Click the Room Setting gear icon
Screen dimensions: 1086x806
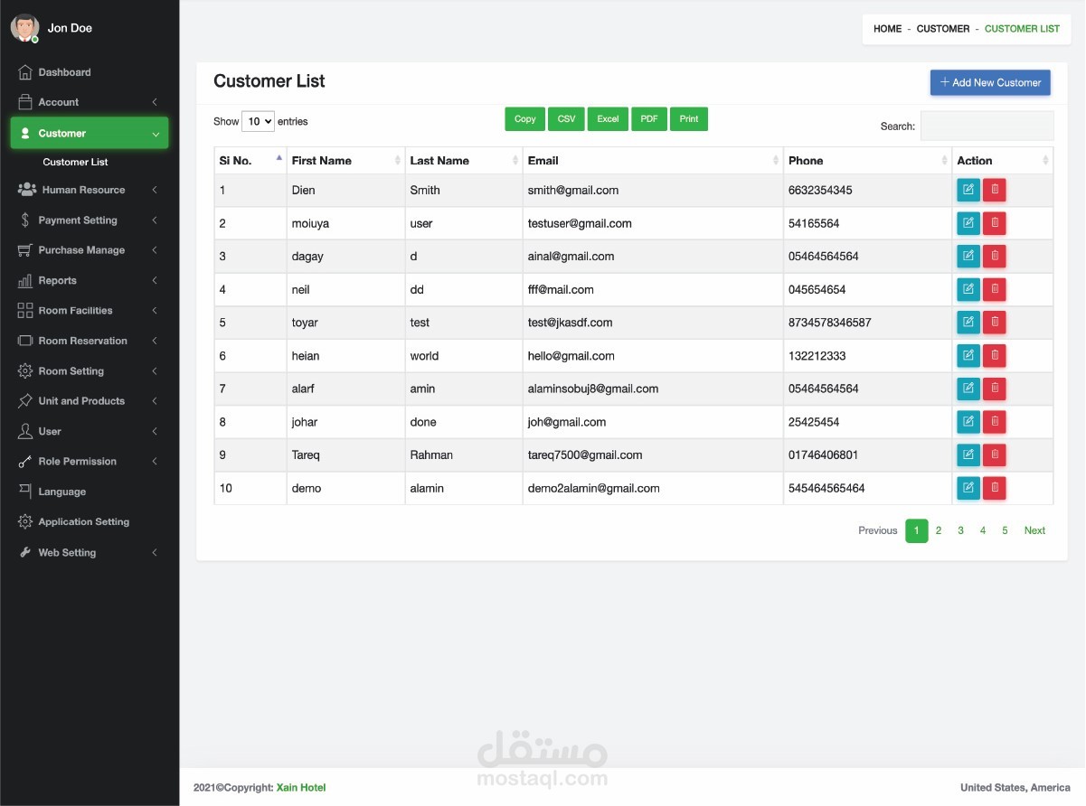tap(24, 371)
